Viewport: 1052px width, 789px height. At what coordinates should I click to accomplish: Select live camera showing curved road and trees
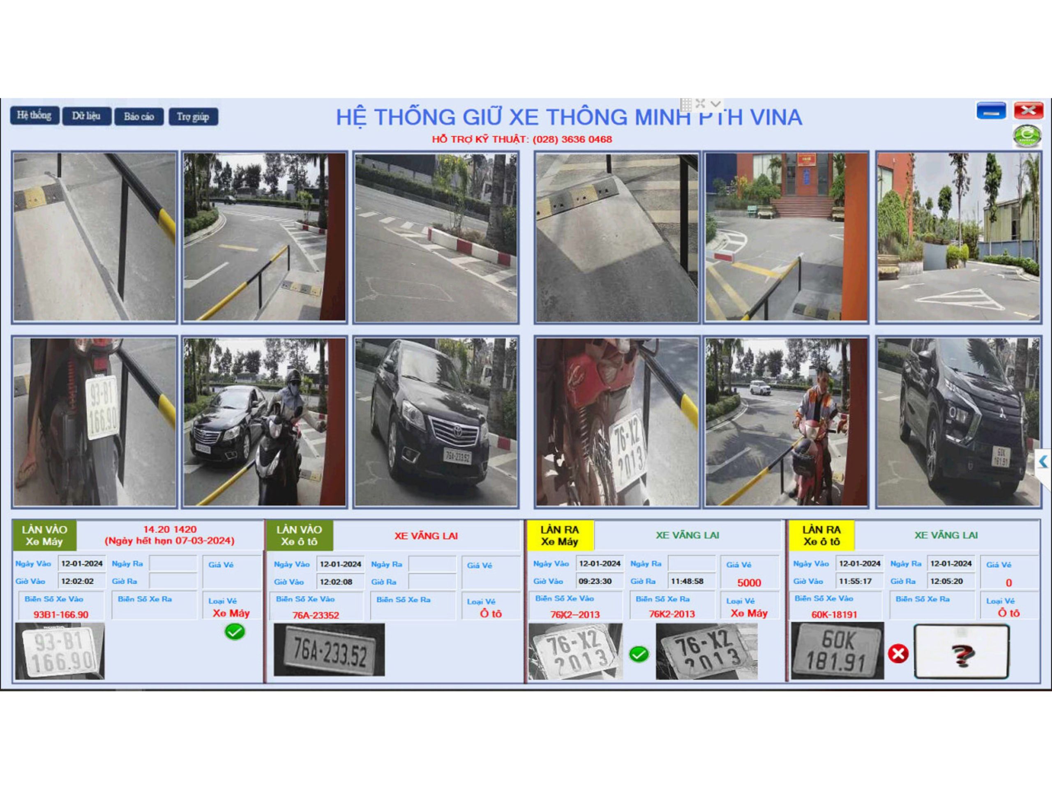[x=265, y=238]
